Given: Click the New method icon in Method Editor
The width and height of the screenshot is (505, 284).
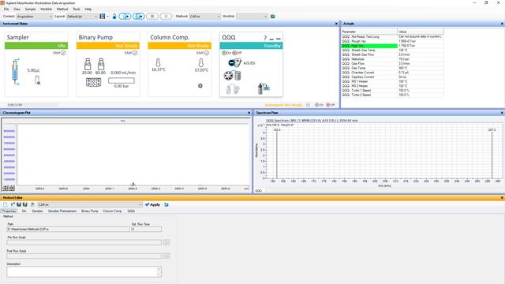Looking at the screenshot, I should coord(6,204).
